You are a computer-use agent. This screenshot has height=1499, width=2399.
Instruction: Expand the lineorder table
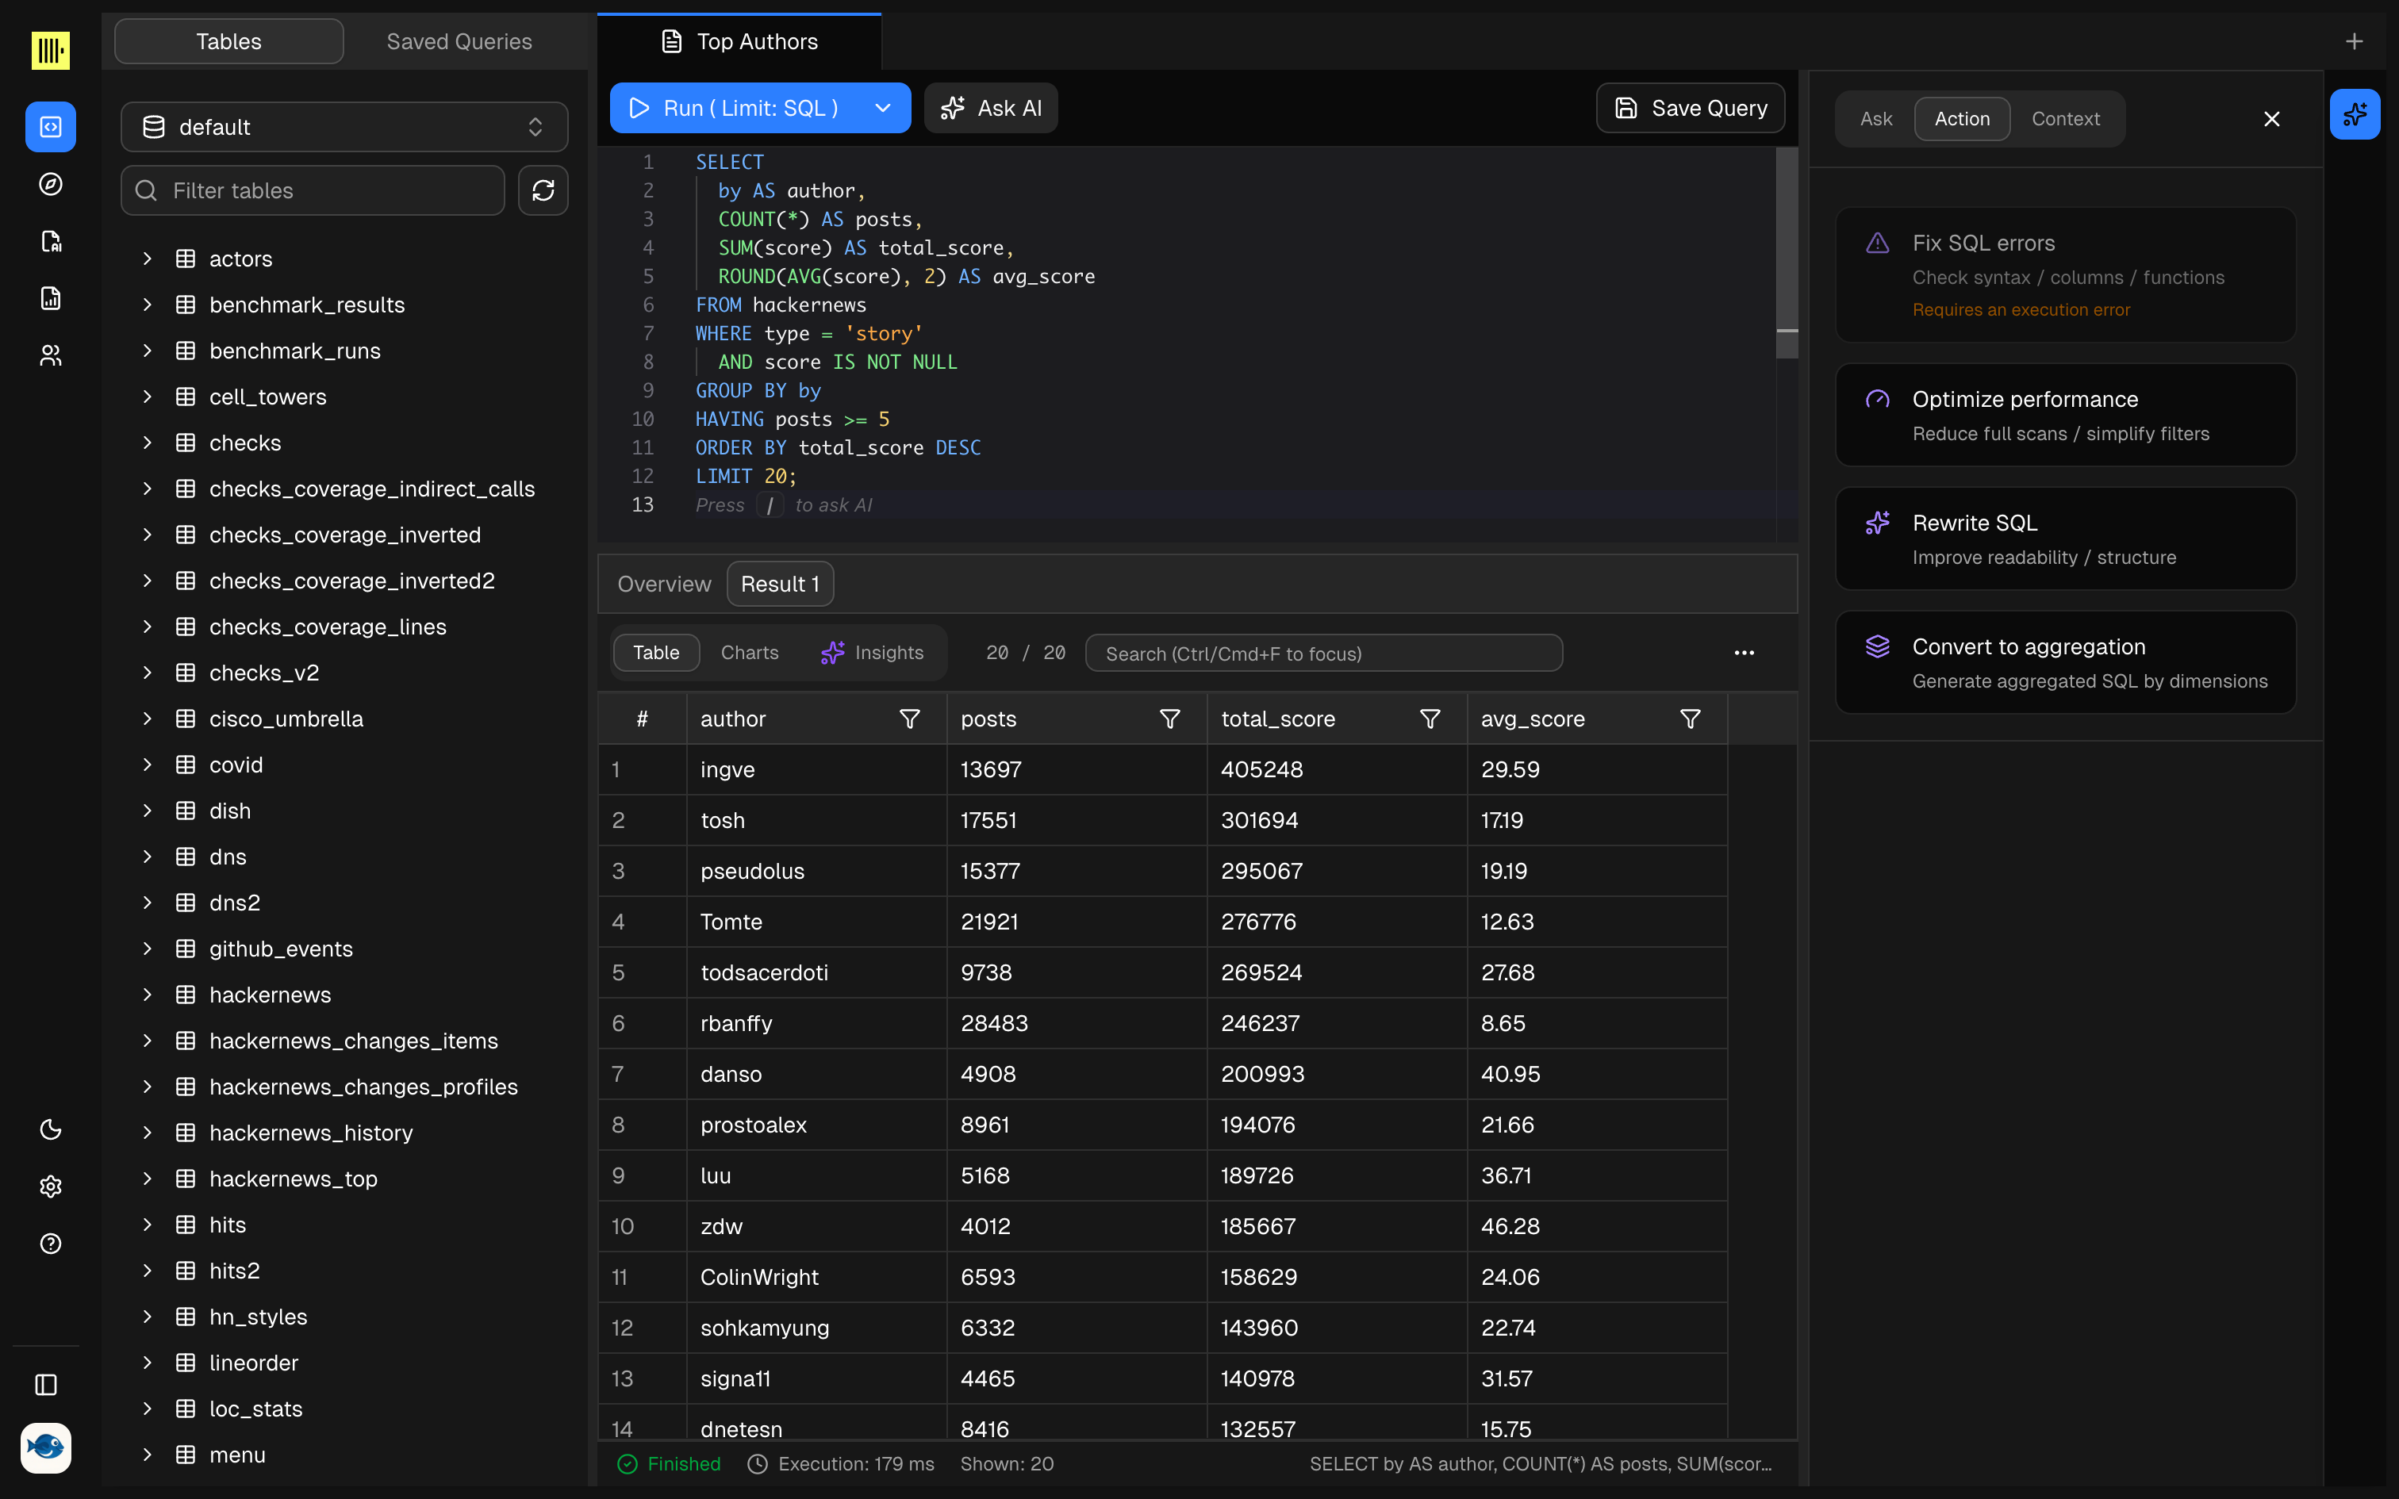pos(147,1363)
